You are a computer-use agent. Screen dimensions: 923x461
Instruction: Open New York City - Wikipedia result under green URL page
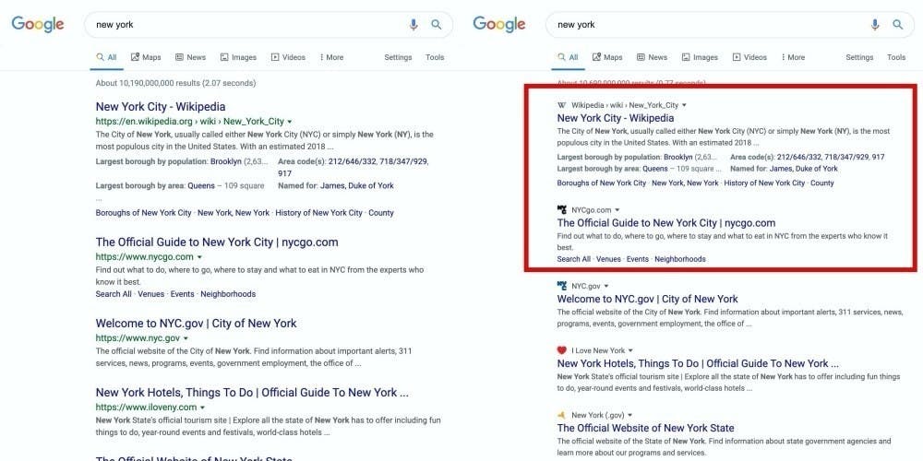(x=161, y=106)
